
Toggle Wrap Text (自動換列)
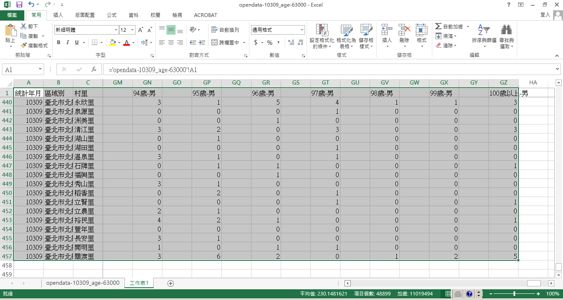(x=225, y=30)
